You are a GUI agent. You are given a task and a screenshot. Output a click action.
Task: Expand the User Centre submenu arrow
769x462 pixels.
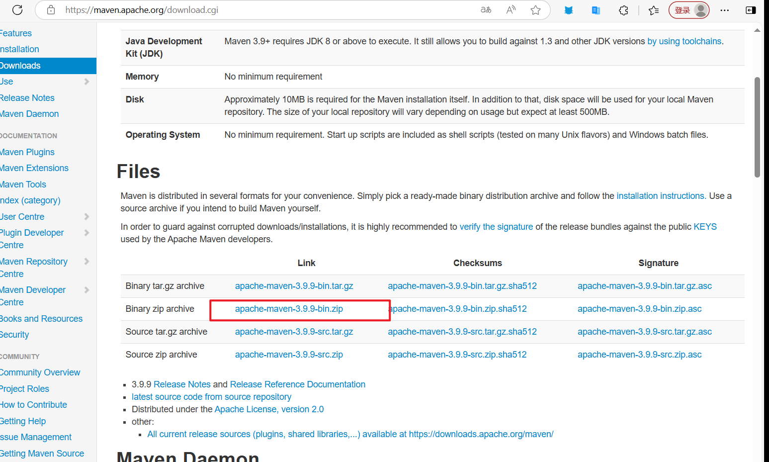[86, 217]
